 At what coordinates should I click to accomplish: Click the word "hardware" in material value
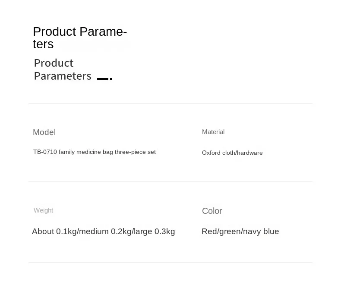pos(250,153)
